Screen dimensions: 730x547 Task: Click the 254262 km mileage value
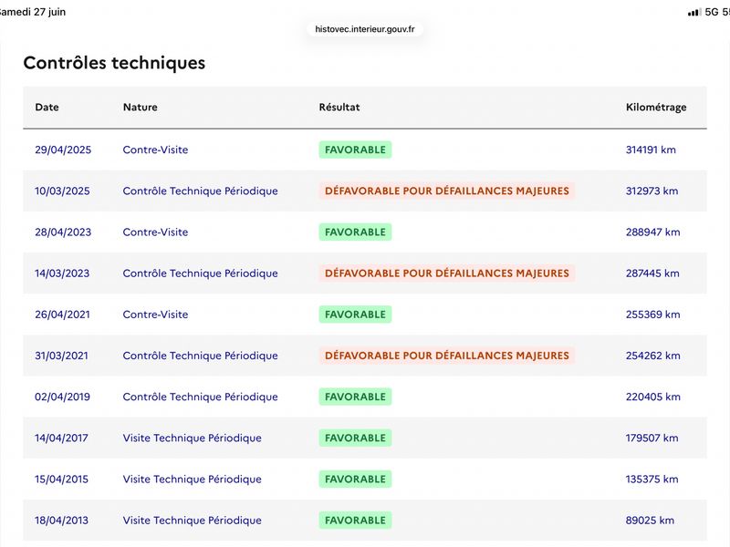[652, 356]
